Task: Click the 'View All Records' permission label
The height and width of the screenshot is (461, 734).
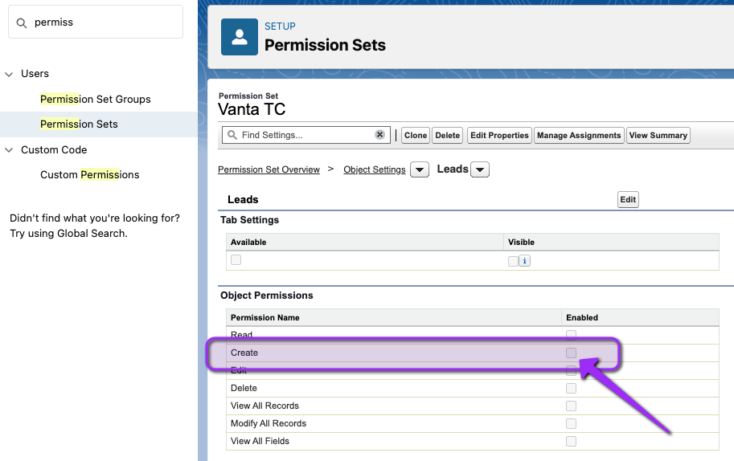Action: pyautogui.click(x=264, y=406)
